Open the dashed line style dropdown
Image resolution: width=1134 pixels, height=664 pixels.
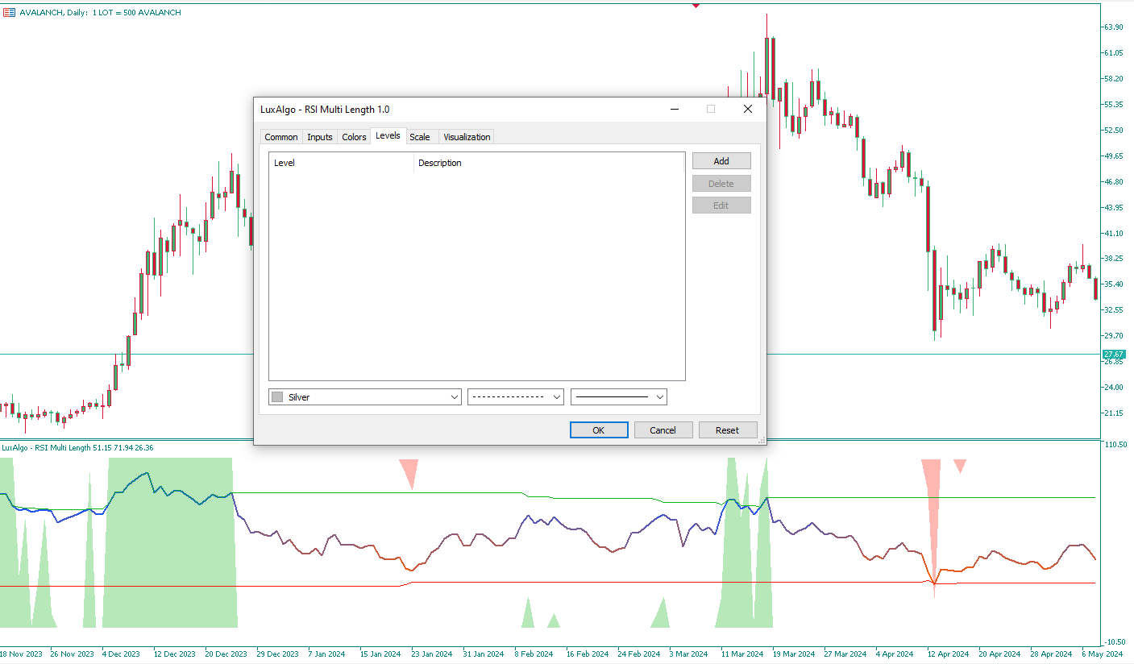[x=556, y=397]
